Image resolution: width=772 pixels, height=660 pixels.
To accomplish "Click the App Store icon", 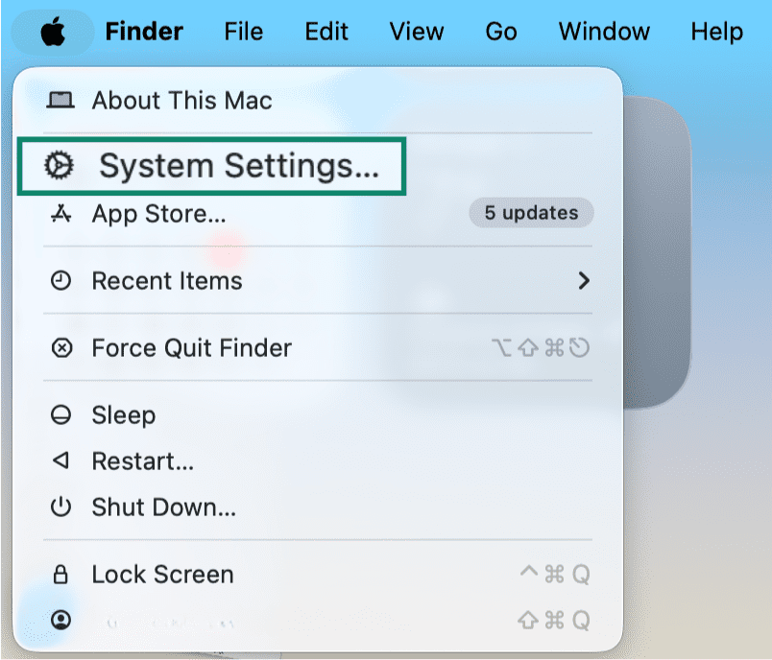I will [60, 213].
